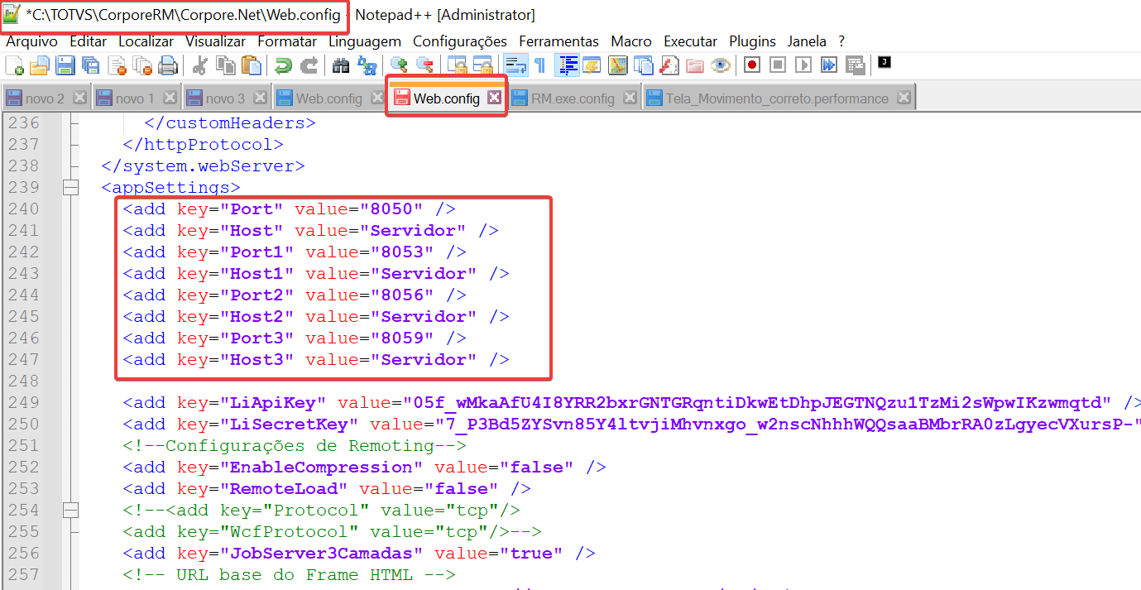Open Find with the binoculars icon

coord(340,65)
